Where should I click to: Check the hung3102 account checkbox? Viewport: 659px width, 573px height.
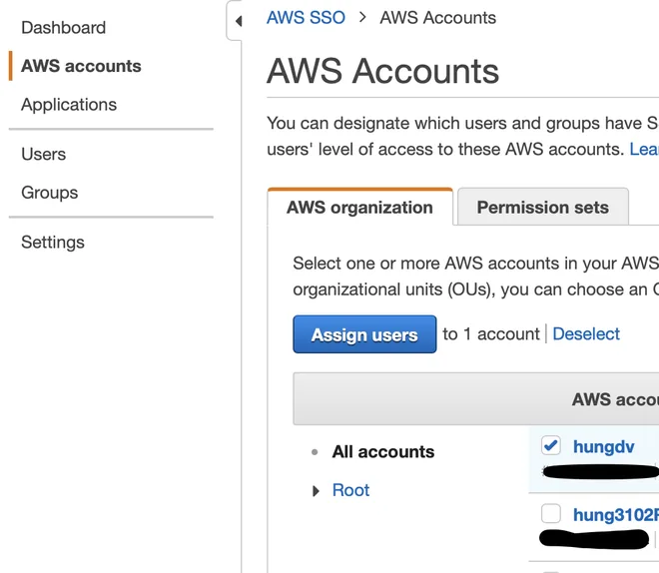coord(550,513)
